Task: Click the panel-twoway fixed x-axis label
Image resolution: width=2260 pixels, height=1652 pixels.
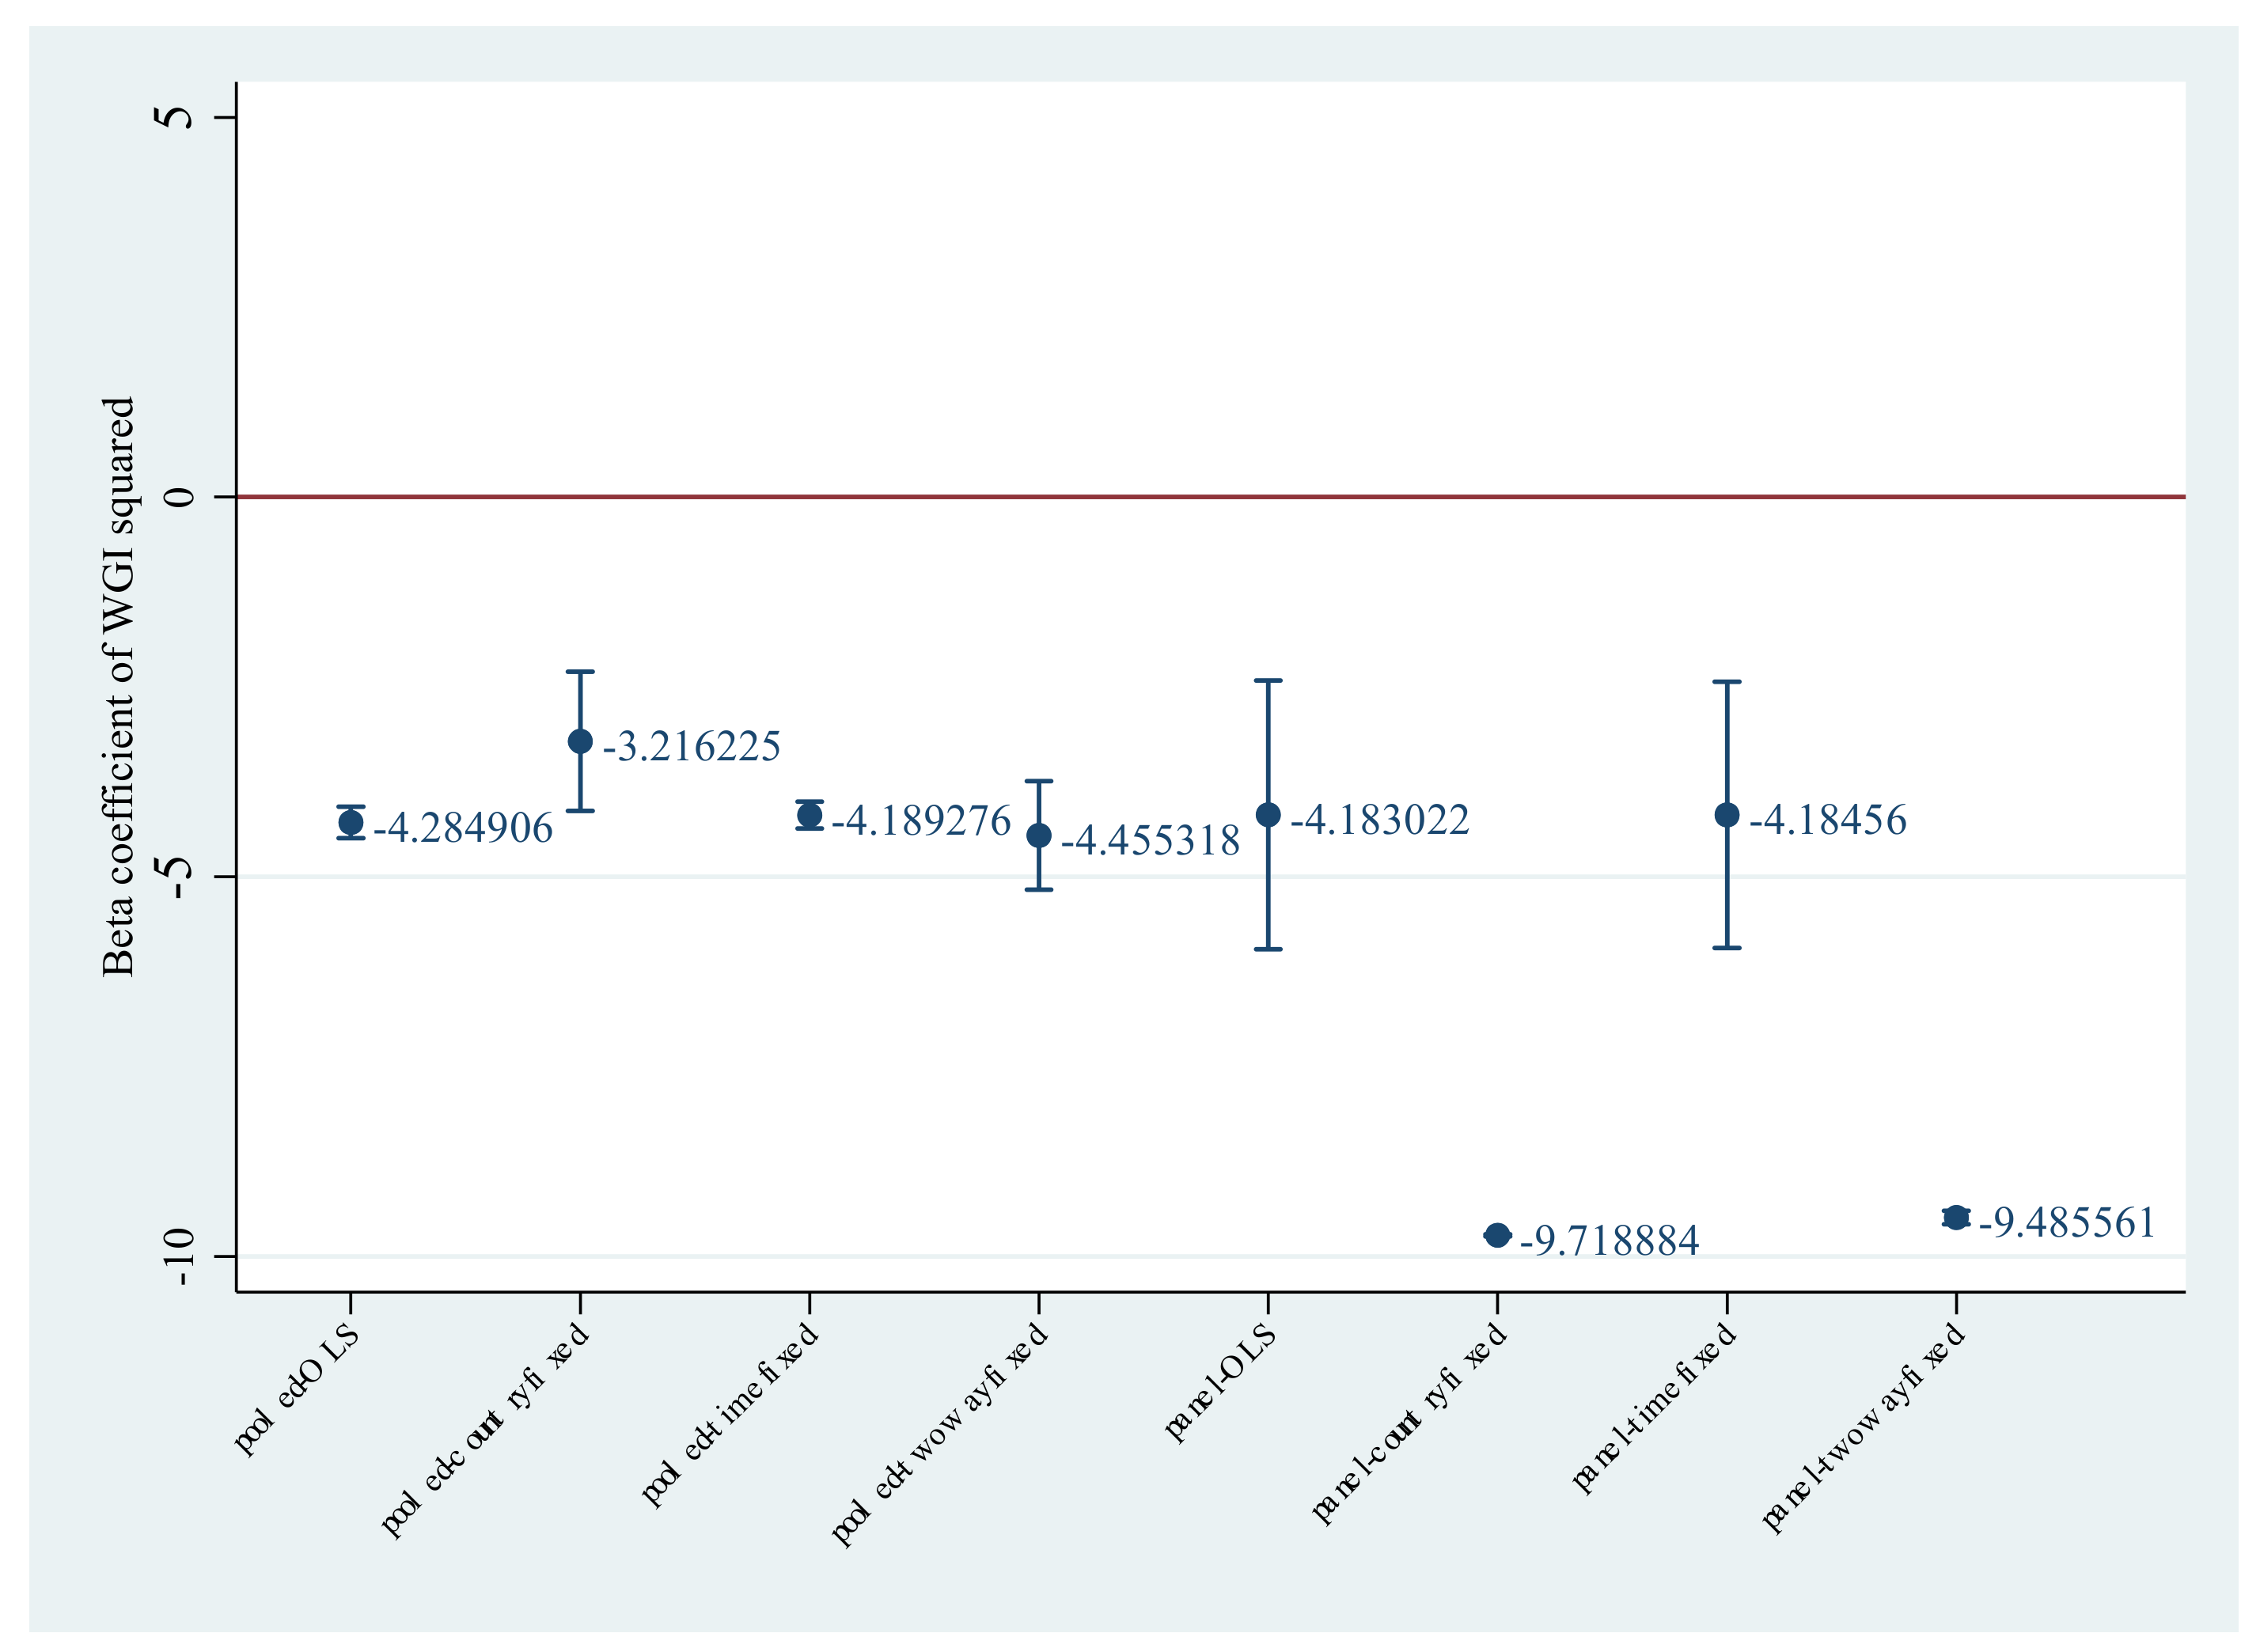Action: pos(1863,1428)
